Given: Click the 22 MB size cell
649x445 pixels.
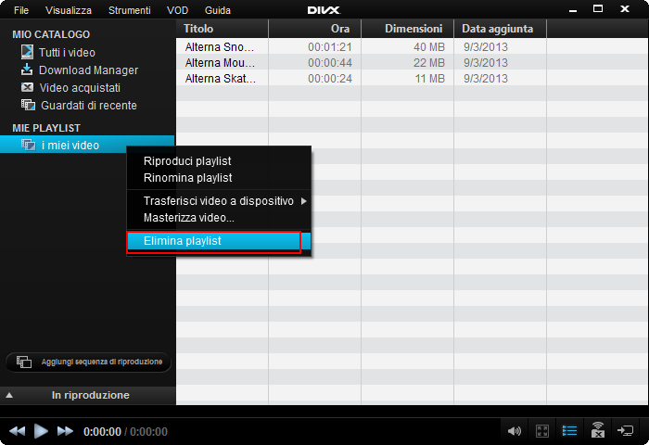Looking at the screenshot, I should pos(429,62).
